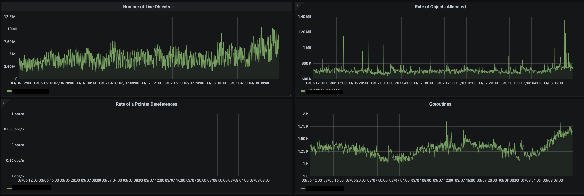584x196 pixels.
Task: Click "03/08 04:00" under Rate of Objects Allocated graph
Action: tap(531, 83)
